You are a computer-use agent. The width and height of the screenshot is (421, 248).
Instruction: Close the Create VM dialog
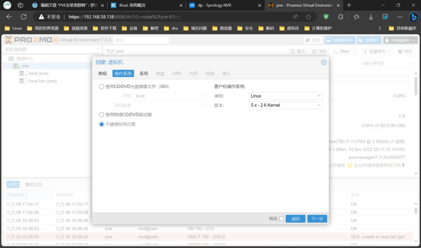tap(324, 62)
